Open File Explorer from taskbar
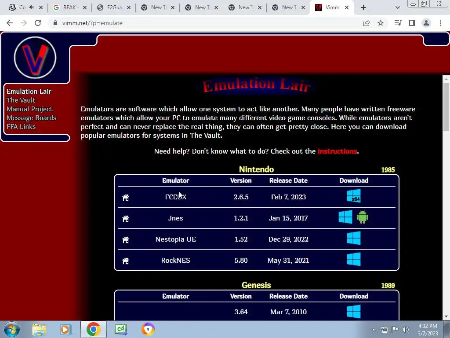This screenshot has height=338, width=450. (x=39, y=329)
